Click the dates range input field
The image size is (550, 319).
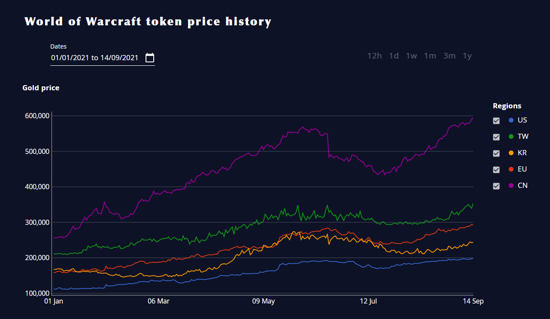pos(103,58)
